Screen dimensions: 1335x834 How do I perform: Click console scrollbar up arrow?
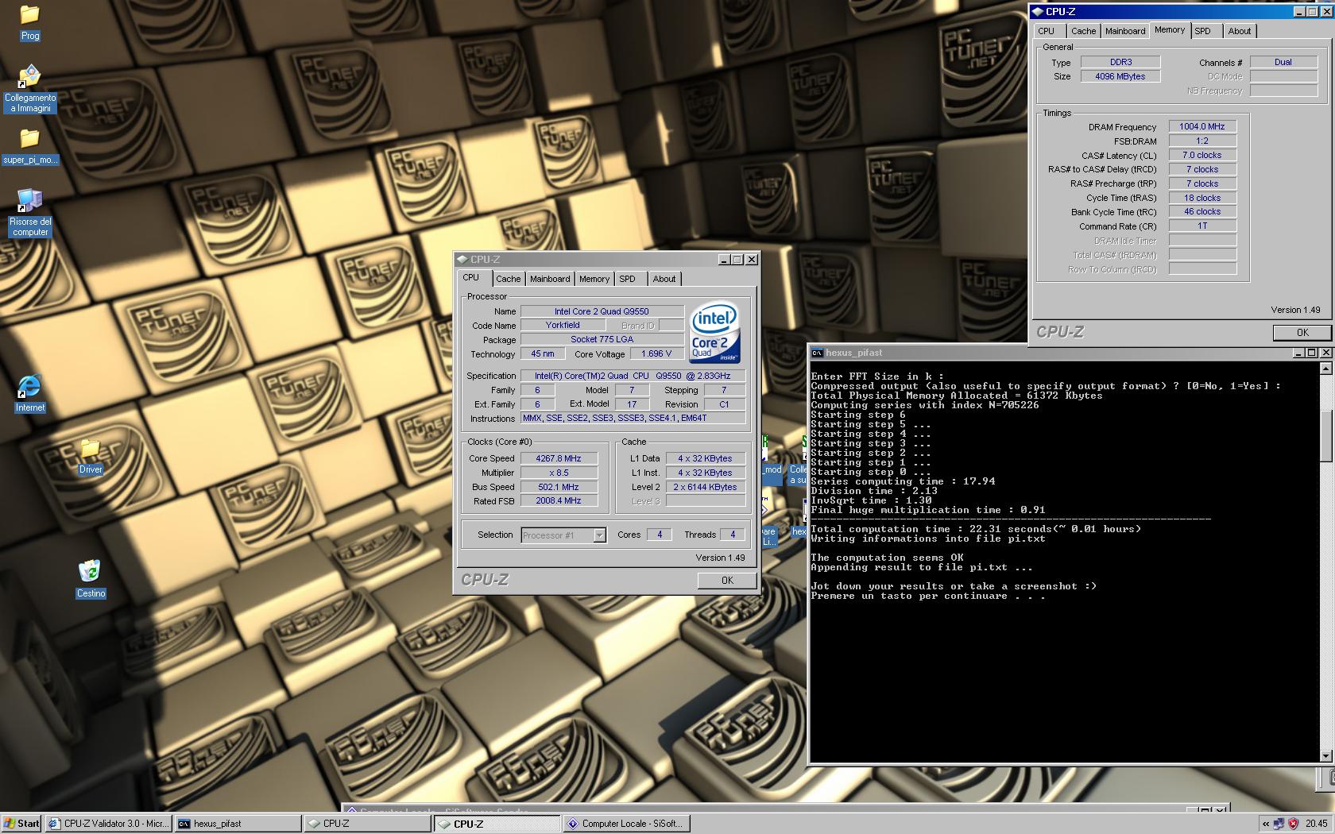click(1325, 369)
